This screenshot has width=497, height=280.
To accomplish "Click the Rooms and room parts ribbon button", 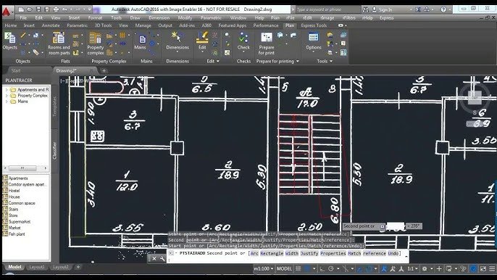I will point(59,44).
